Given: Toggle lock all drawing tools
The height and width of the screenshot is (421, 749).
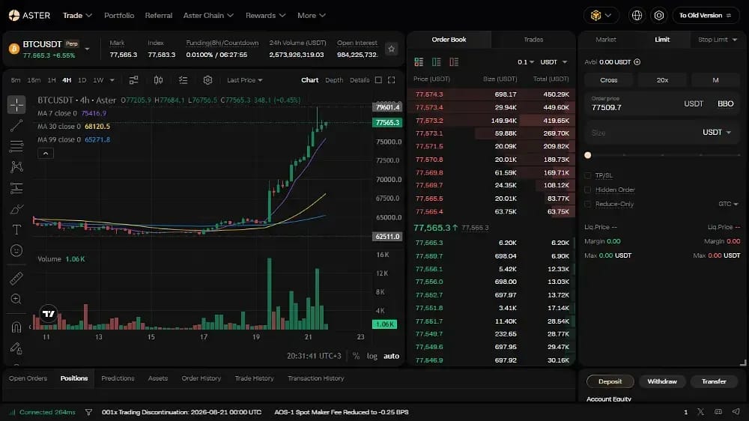Looking at the screenshot, I should [16, 348].
